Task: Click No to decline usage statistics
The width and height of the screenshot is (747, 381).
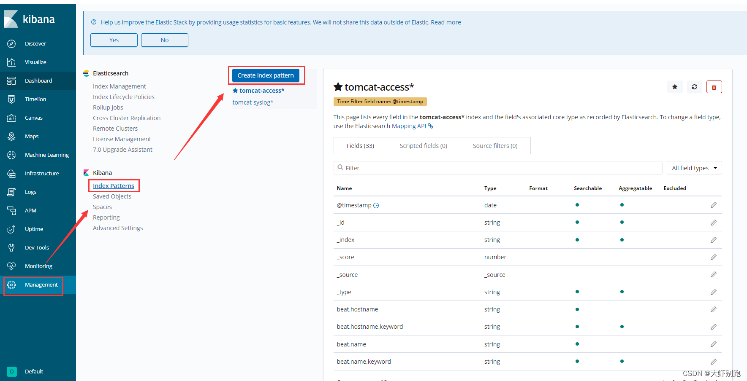Action: point(165,40)
